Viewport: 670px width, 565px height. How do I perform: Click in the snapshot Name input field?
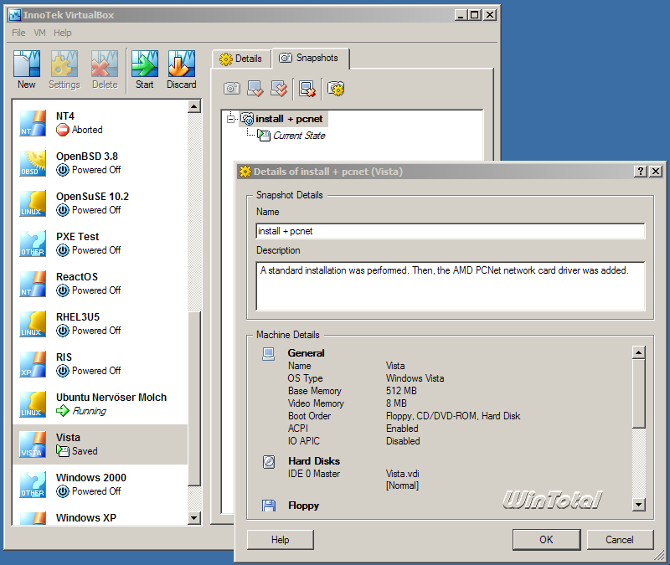click(451, 231)
